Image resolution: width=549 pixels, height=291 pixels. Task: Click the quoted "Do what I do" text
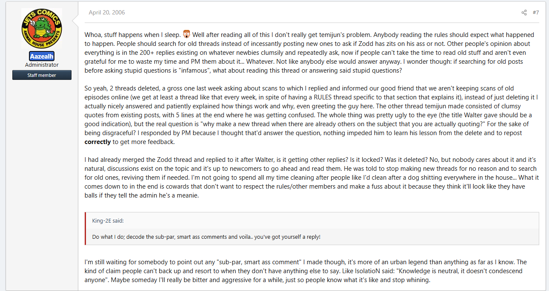206,237
